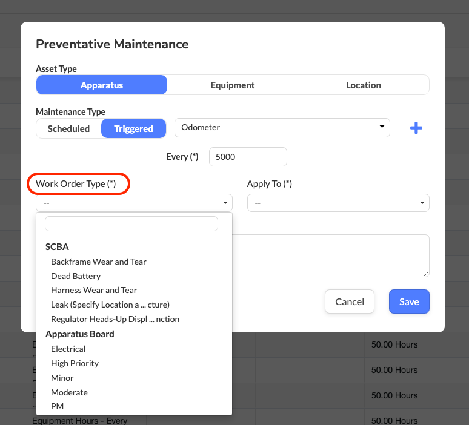
Task: Select Scheduled maintenance type
Action: point(68,128)
